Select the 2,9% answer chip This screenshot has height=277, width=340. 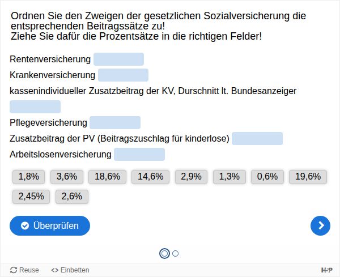(x=192, y=177)
